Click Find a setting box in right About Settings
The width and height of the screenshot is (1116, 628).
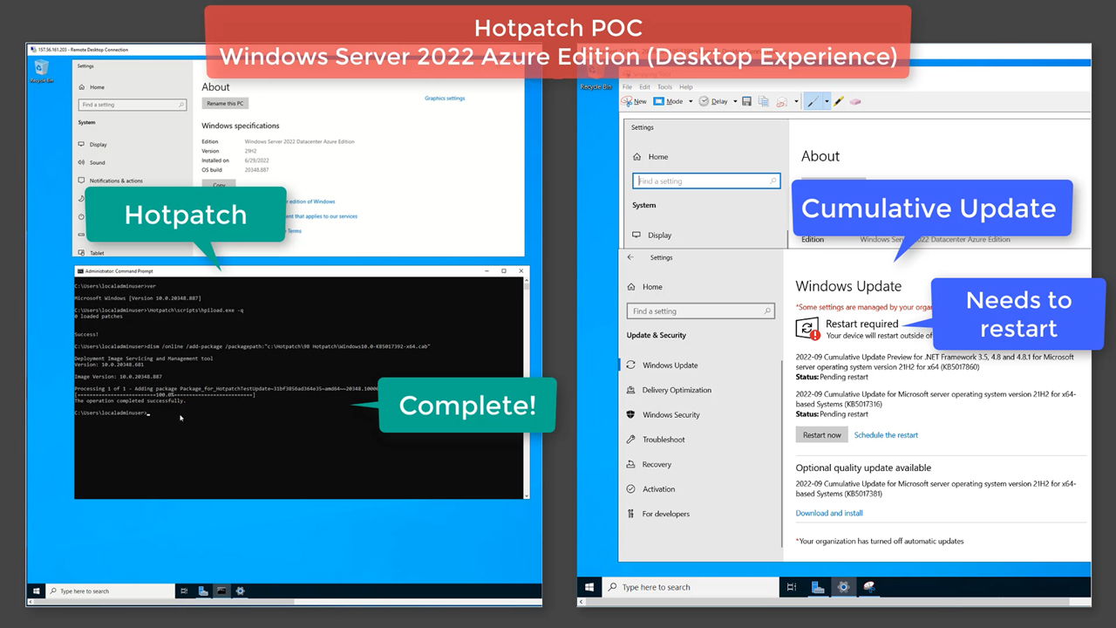coord(706,181)
